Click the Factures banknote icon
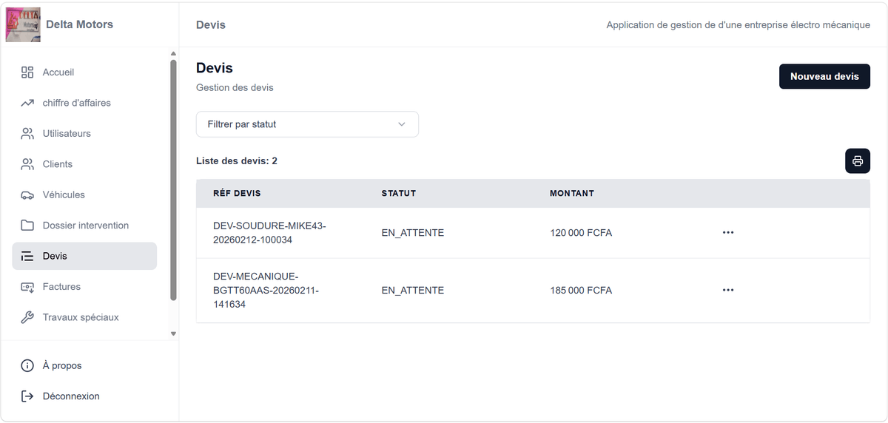Viewport: 888px width, 423px height. click(x=27, y=287)
